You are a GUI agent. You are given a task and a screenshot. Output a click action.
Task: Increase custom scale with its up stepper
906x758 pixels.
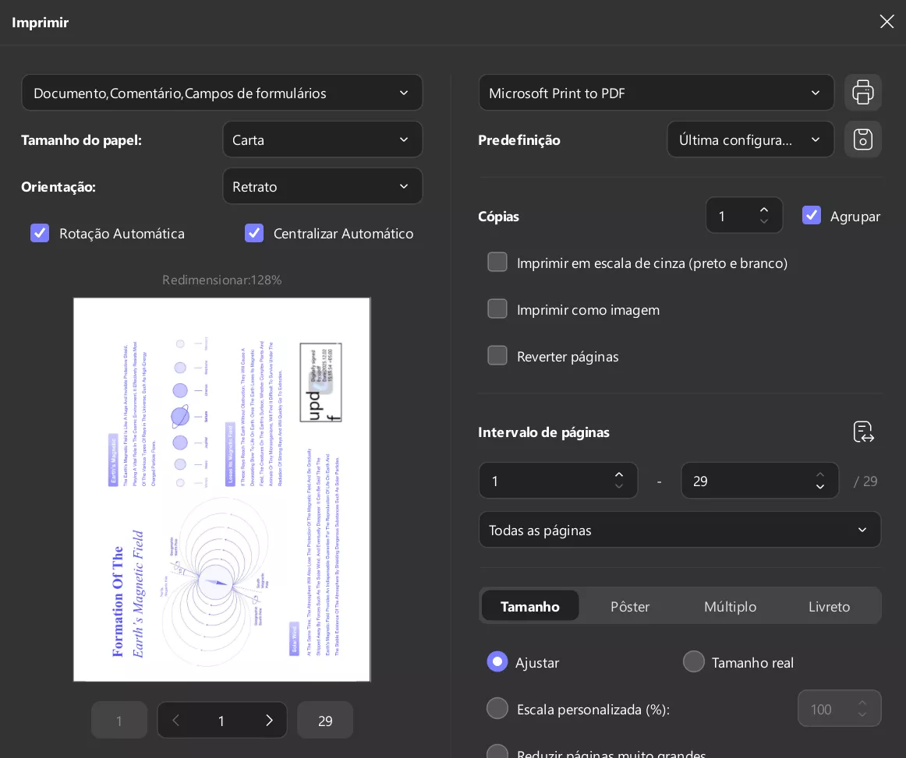click(863, 703)
